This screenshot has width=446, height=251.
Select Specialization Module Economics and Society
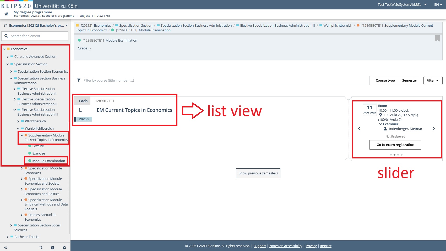(43, 181)
